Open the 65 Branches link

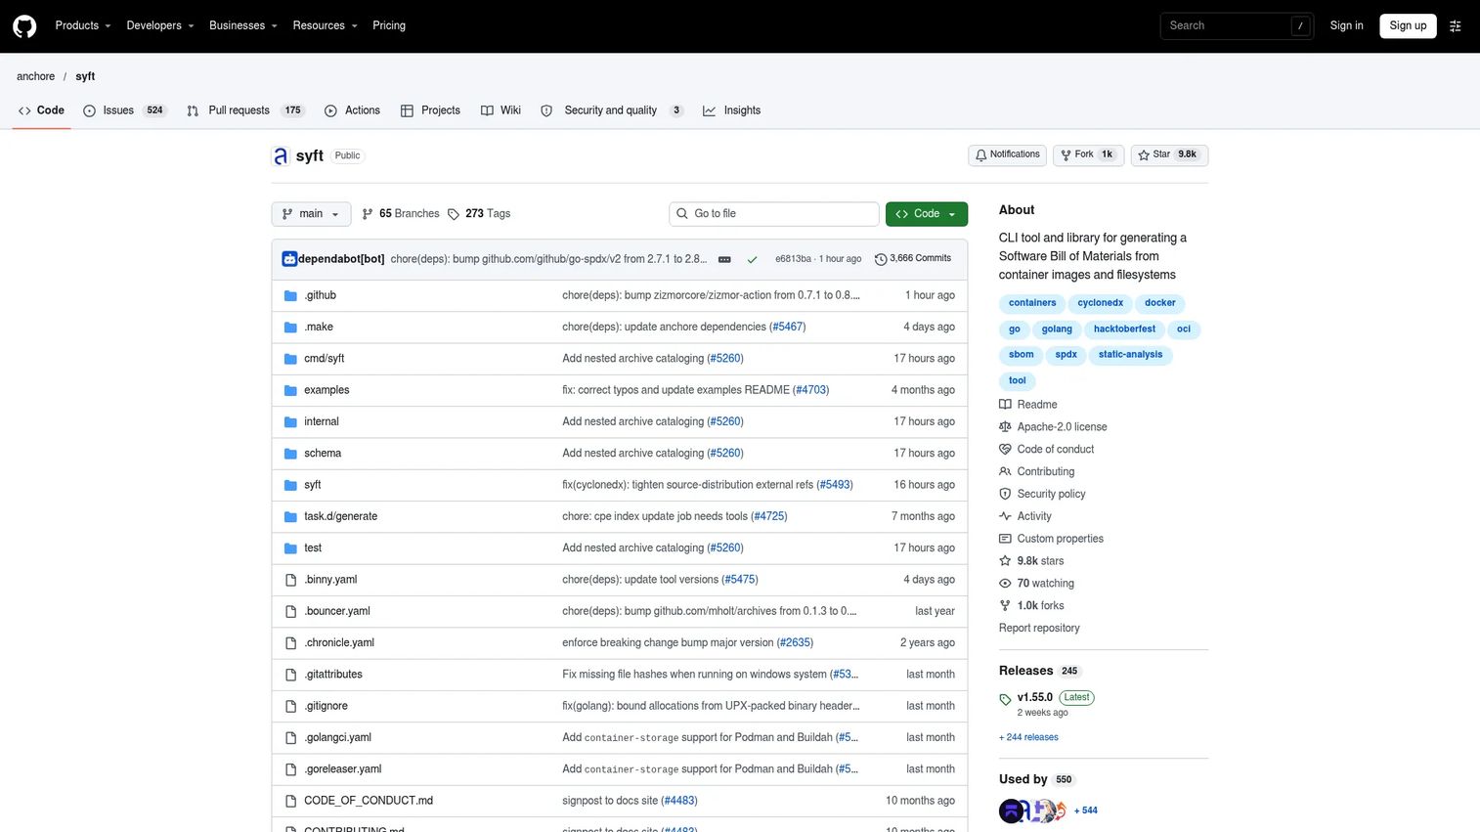click(x=401, y=214)
